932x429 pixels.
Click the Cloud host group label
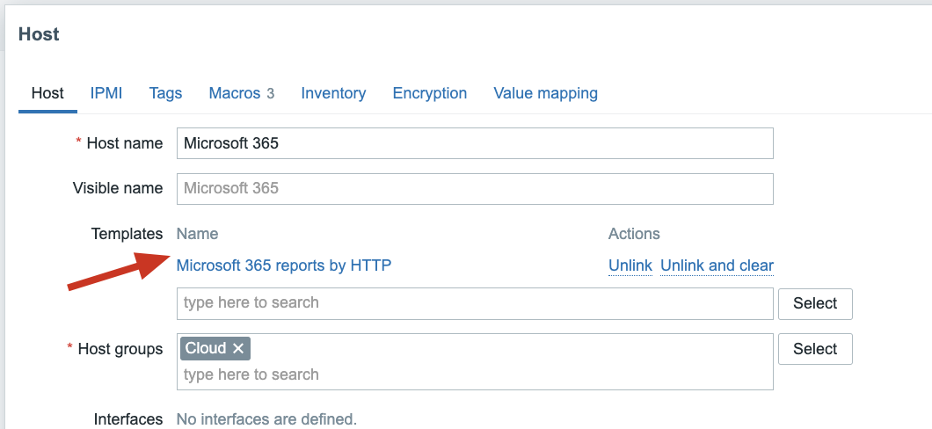click(206, 348)
